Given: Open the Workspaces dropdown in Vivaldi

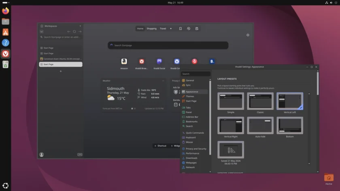Looking at the screenshot, I should (x=61, y=26).
